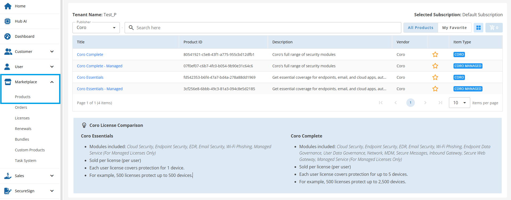
Task: Click the lightbulb icon beside Coro License Comparison
Action: pos(84,125)
